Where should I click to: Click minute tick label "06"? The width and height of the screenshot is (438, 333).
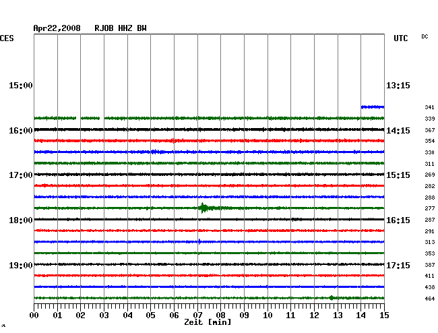point(174,315)
